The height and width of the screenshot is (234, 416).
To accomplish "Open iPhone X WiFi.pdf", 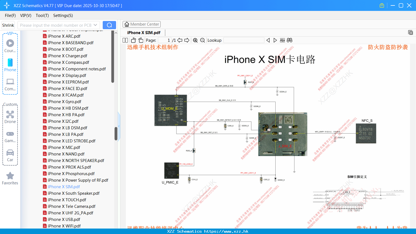I will tap(64, 226).
